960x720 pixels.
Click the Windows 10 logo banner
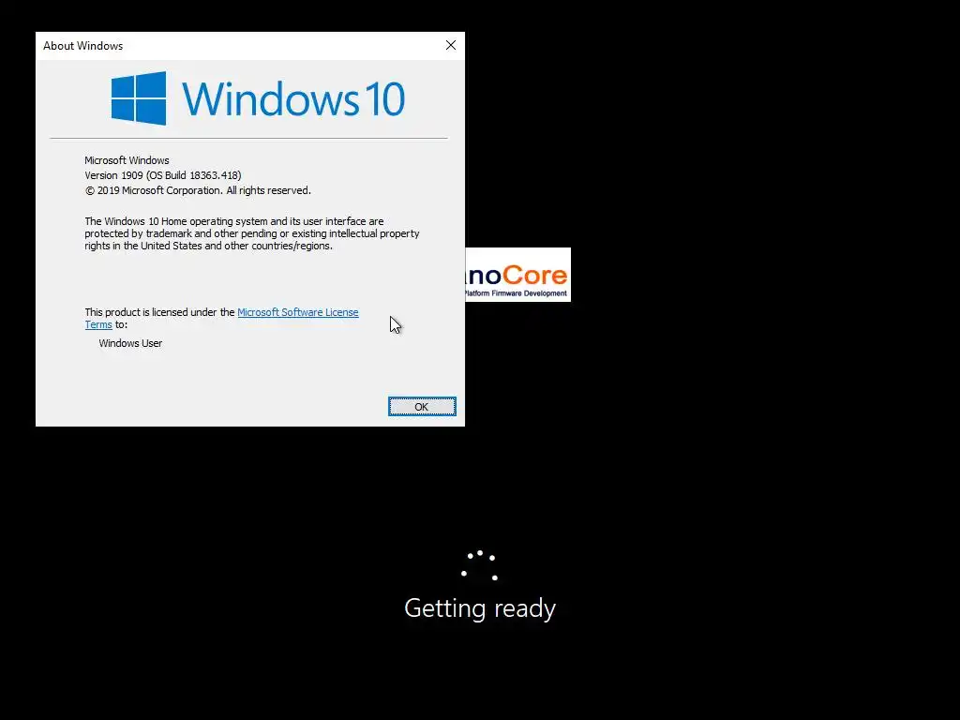258,98
